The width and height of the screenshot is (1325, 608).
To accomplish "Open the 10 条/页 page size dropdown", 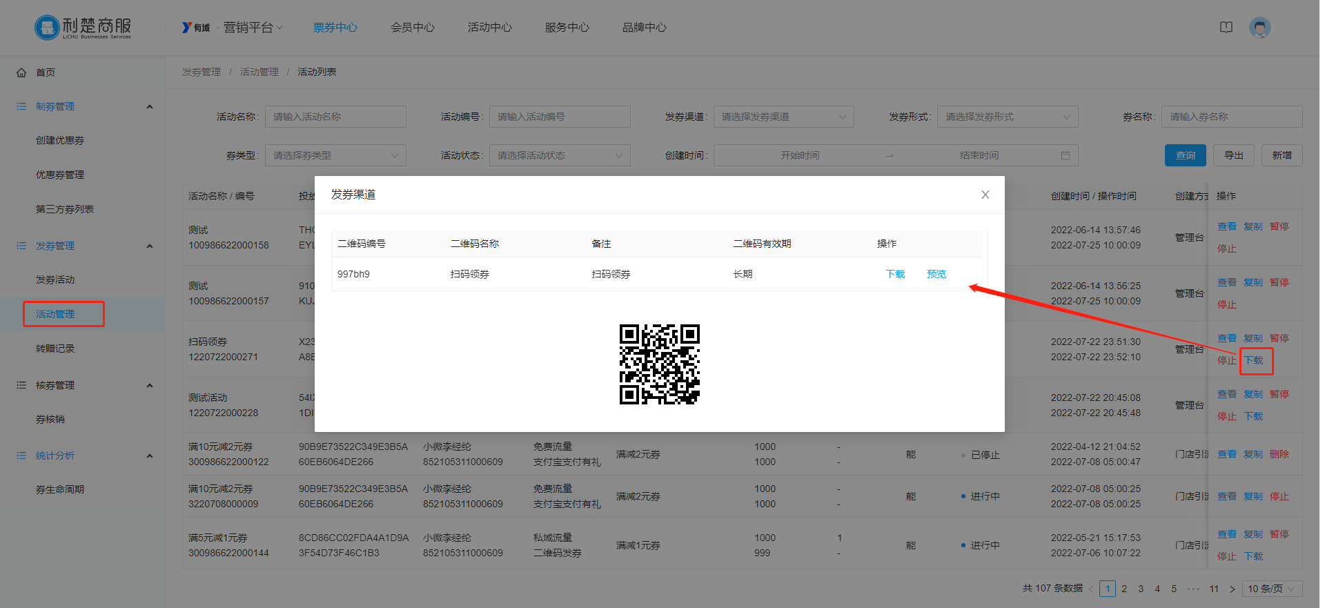I will tap(1273, 589).
